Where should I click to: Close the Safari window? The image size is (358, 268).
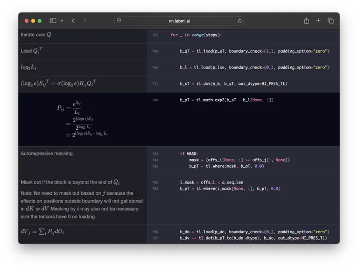26,21
